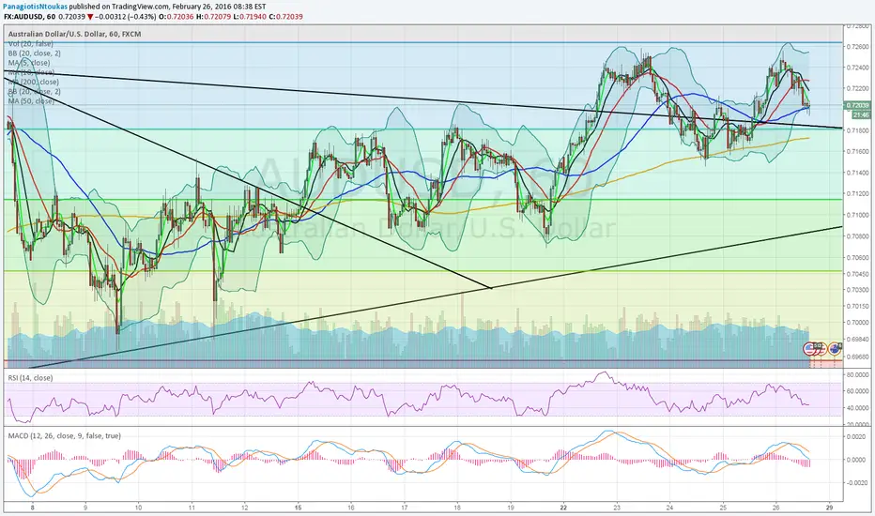Click date 15 on the time axis
The width and height of the screenshot is (875, 516).
298,508
